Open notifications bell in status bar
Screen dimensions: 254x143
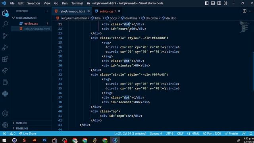coord(251,133)
